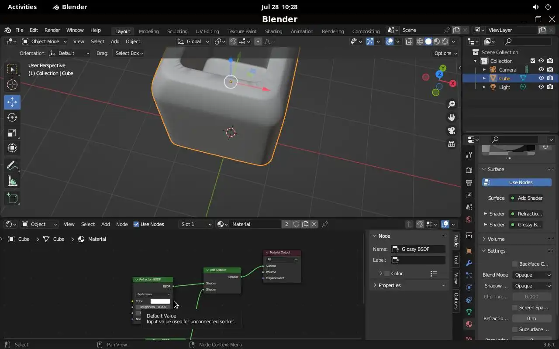Open the Global transform orientation dropdown

[193, 41]
